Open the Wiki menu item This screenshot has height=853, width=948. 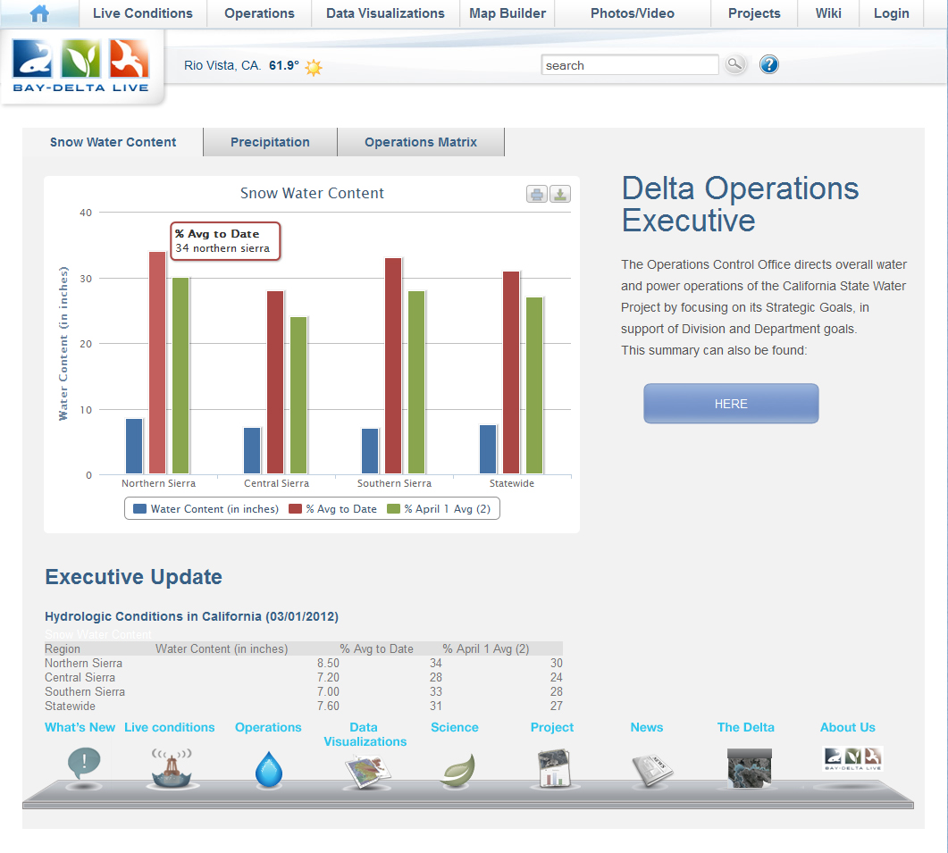[x=828, y=13]
